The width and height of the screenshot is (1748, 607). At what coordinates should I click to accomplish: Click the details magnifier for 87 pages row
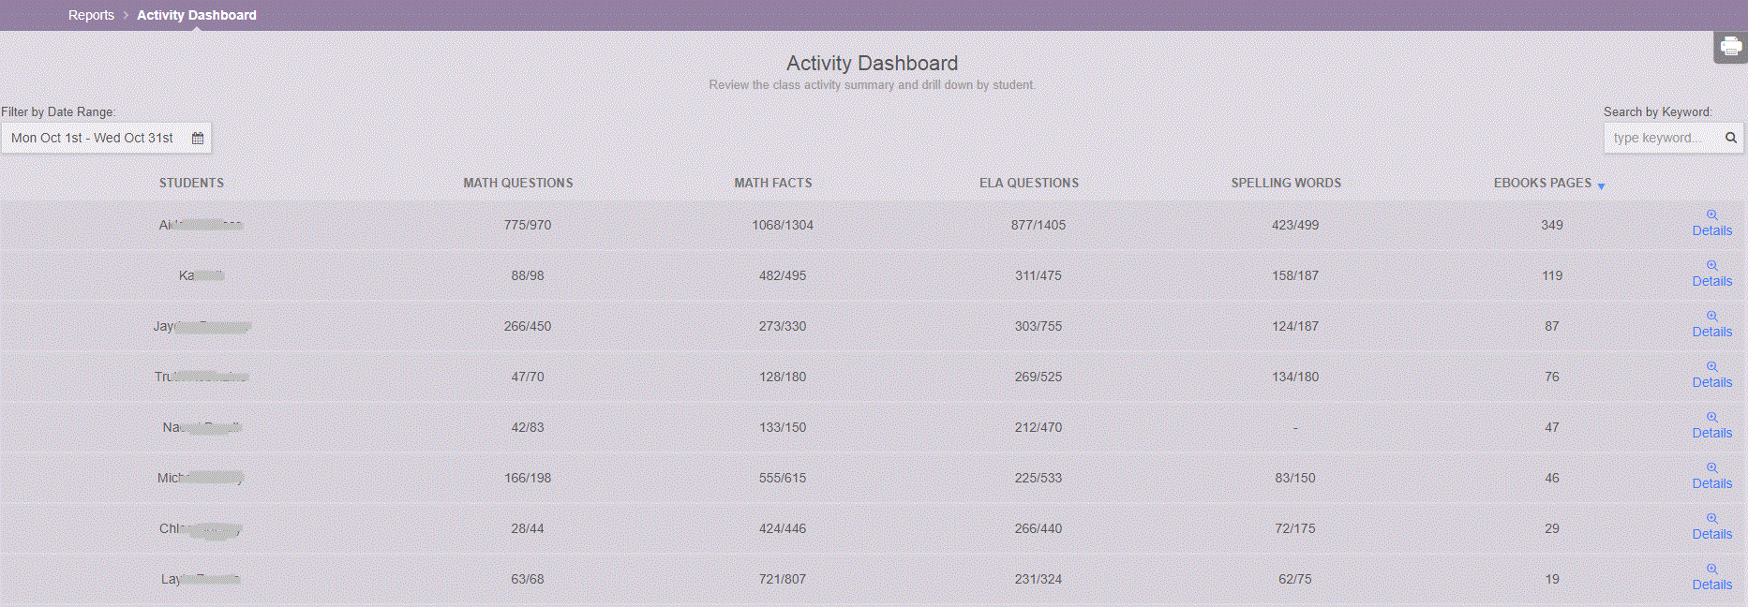pos(1711,317)
